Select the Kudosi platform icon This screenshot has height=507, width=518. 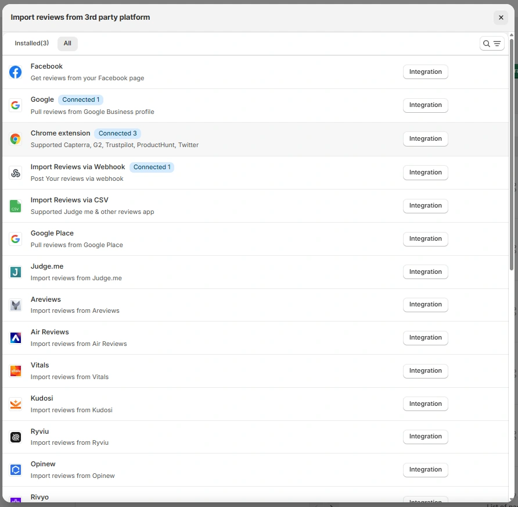(x=15, y=404)
